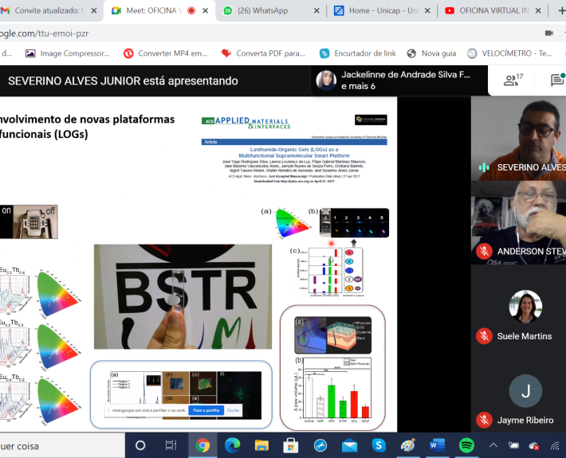566x458 pixels.
Task: Open the Nova guia bookmark
Action: [431, 53]
